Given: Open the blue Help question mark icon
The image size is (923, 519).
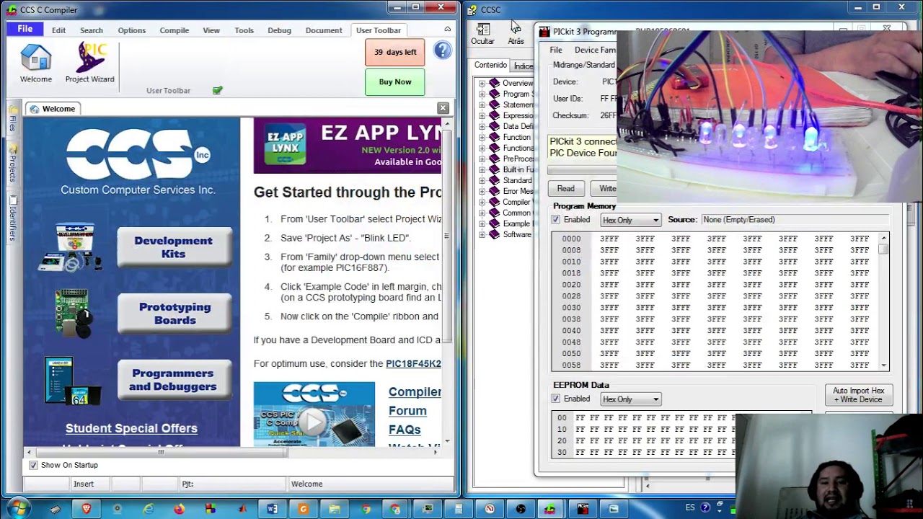Looking at the screenshot, I should coord(442,50).
